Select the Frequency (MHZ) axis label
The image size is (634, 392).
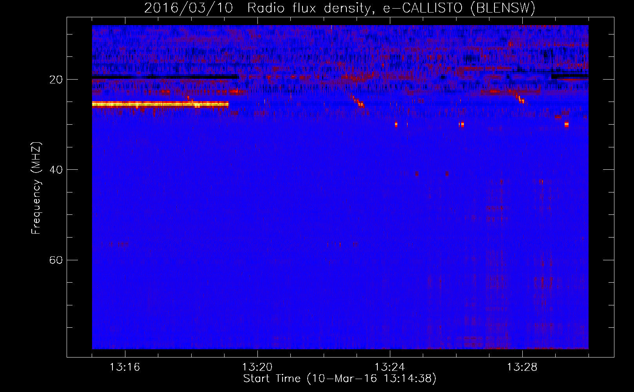tap(36, 188)
